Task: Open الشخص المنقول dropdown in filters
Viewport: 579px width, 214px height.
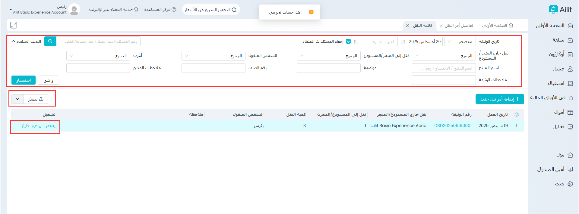Action: pyautogui.click(x=213, y=56)
